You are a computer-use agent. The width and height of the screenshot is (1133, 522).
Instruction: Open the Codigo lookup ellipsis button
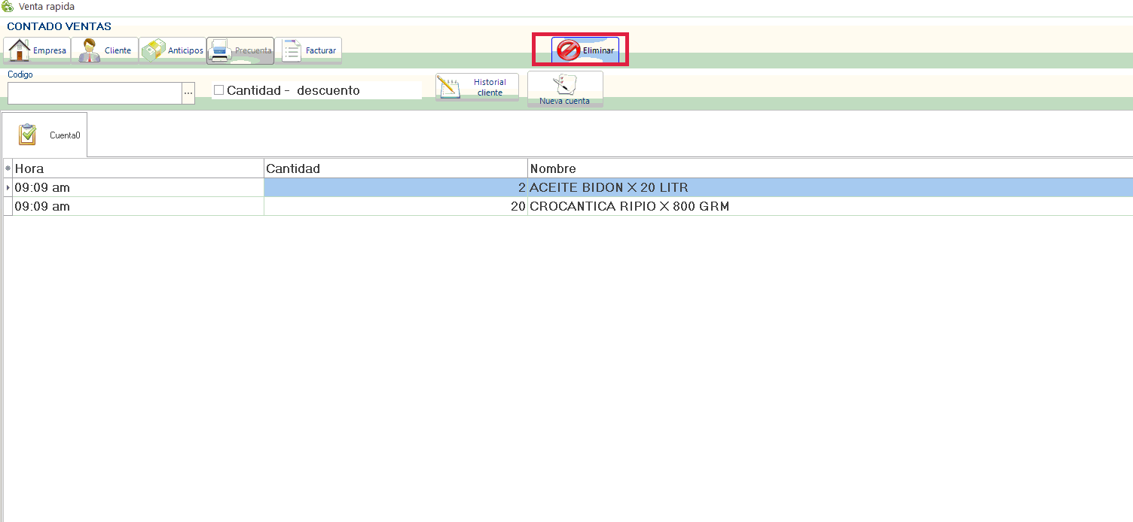point(188,93)
